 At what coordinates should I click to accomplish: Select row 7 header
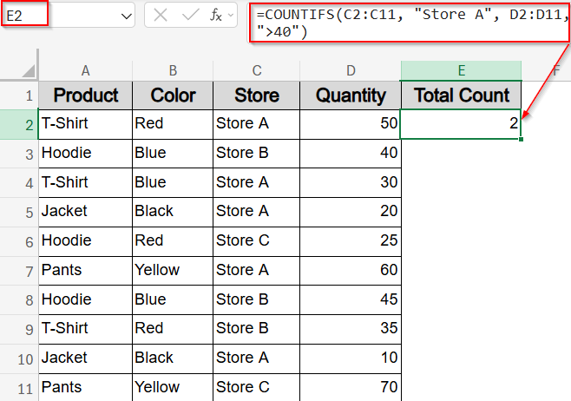pyautogui.click(x=19, y=271)
